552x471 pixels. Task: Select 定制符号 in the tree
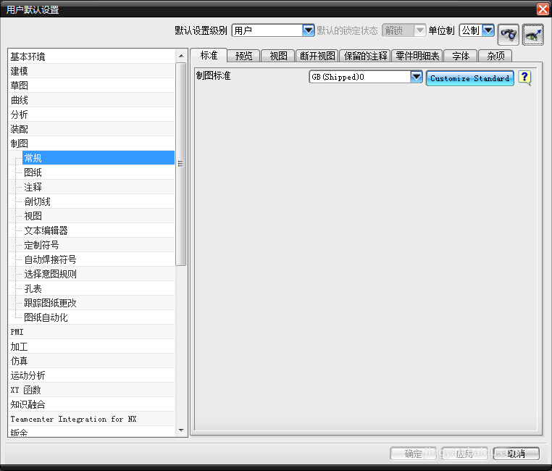click(99, 245)
